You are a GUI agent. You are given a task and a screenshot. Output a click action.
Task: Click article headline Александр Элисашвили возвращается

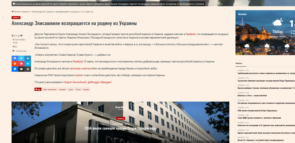(x=74, y=23)
